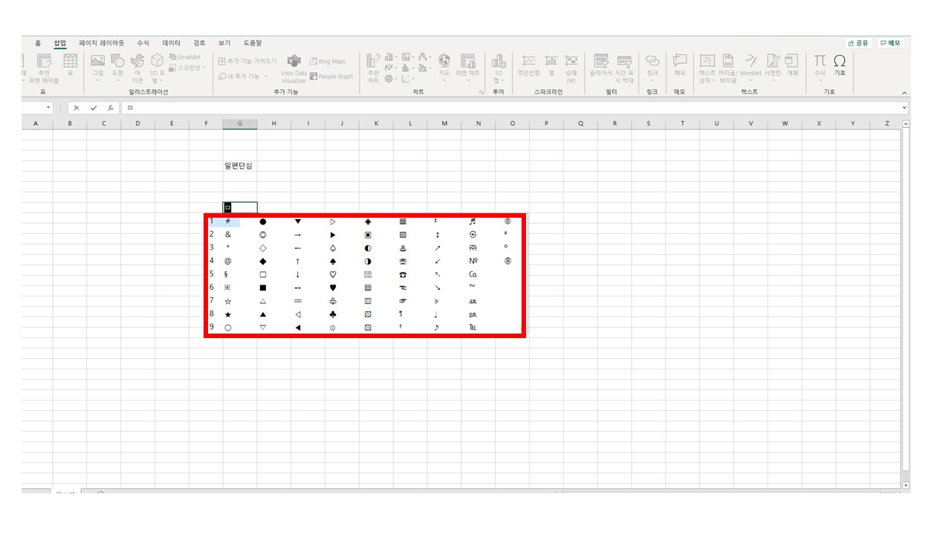Viewport: 951px width, 535px height.
Task: Open the WordArt gallery
Action: 751,68
